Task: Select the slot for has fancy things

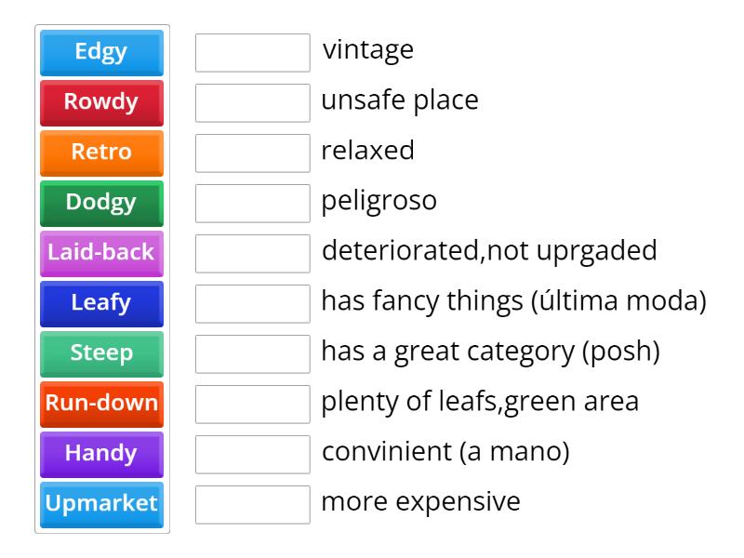Action: pyautogui.click(x=252, y=303)
